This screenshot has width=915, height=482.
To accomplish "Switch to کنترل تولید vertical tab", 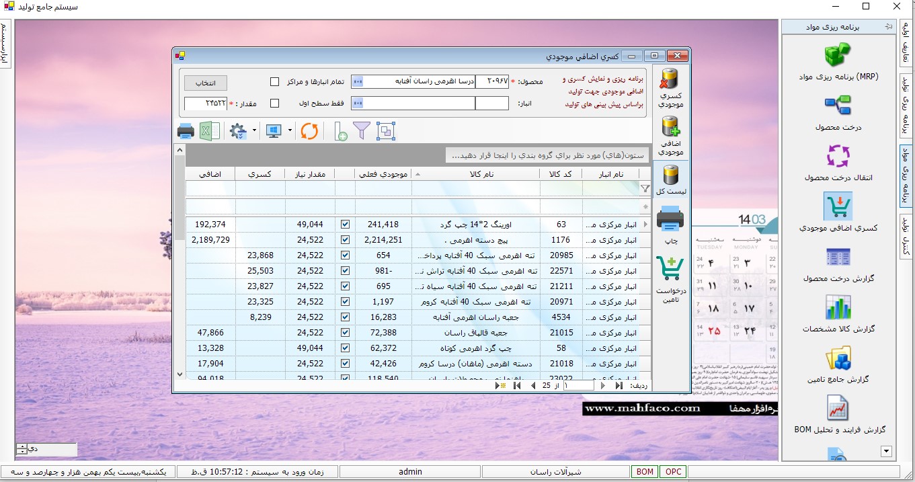I will point(906,236).
